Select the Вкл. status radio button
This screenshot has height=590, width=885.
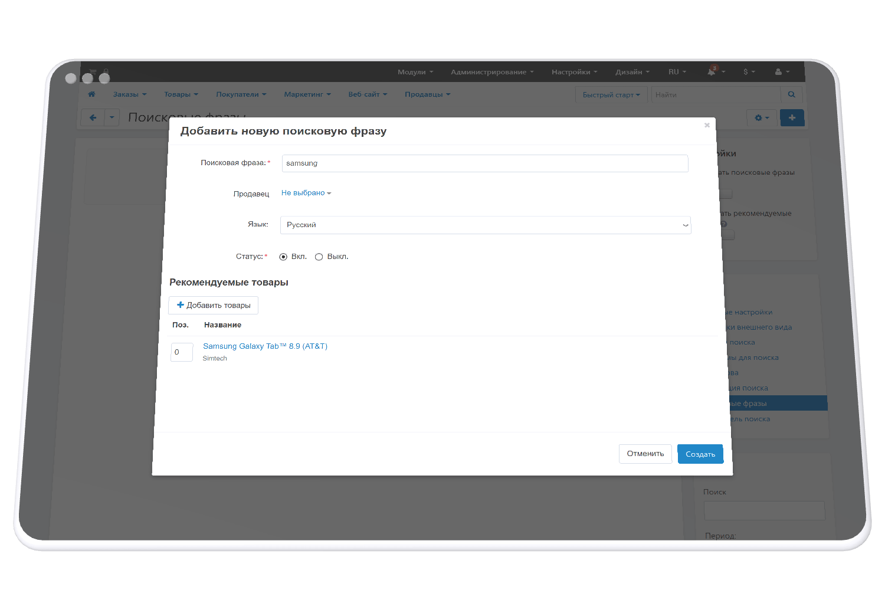point(283,257)
